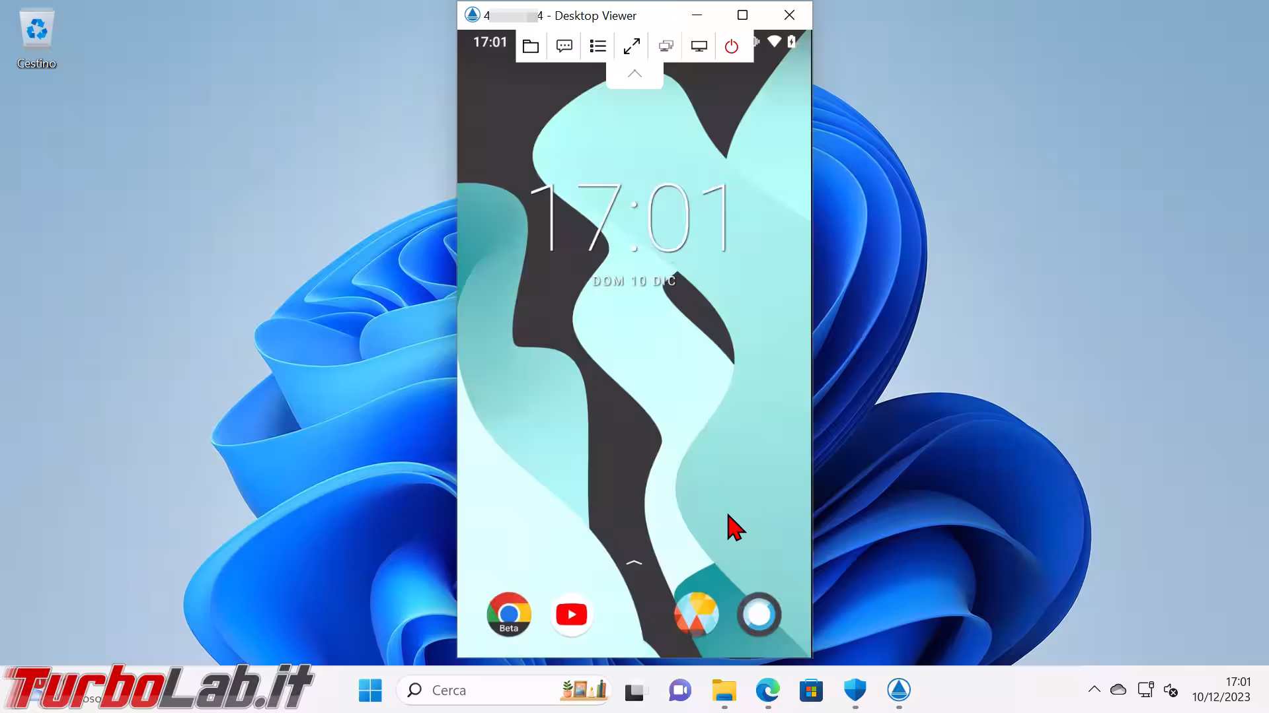Screen dimensions: 1269x713
Task: Open the chat message icon
Action: pos(564,46)
